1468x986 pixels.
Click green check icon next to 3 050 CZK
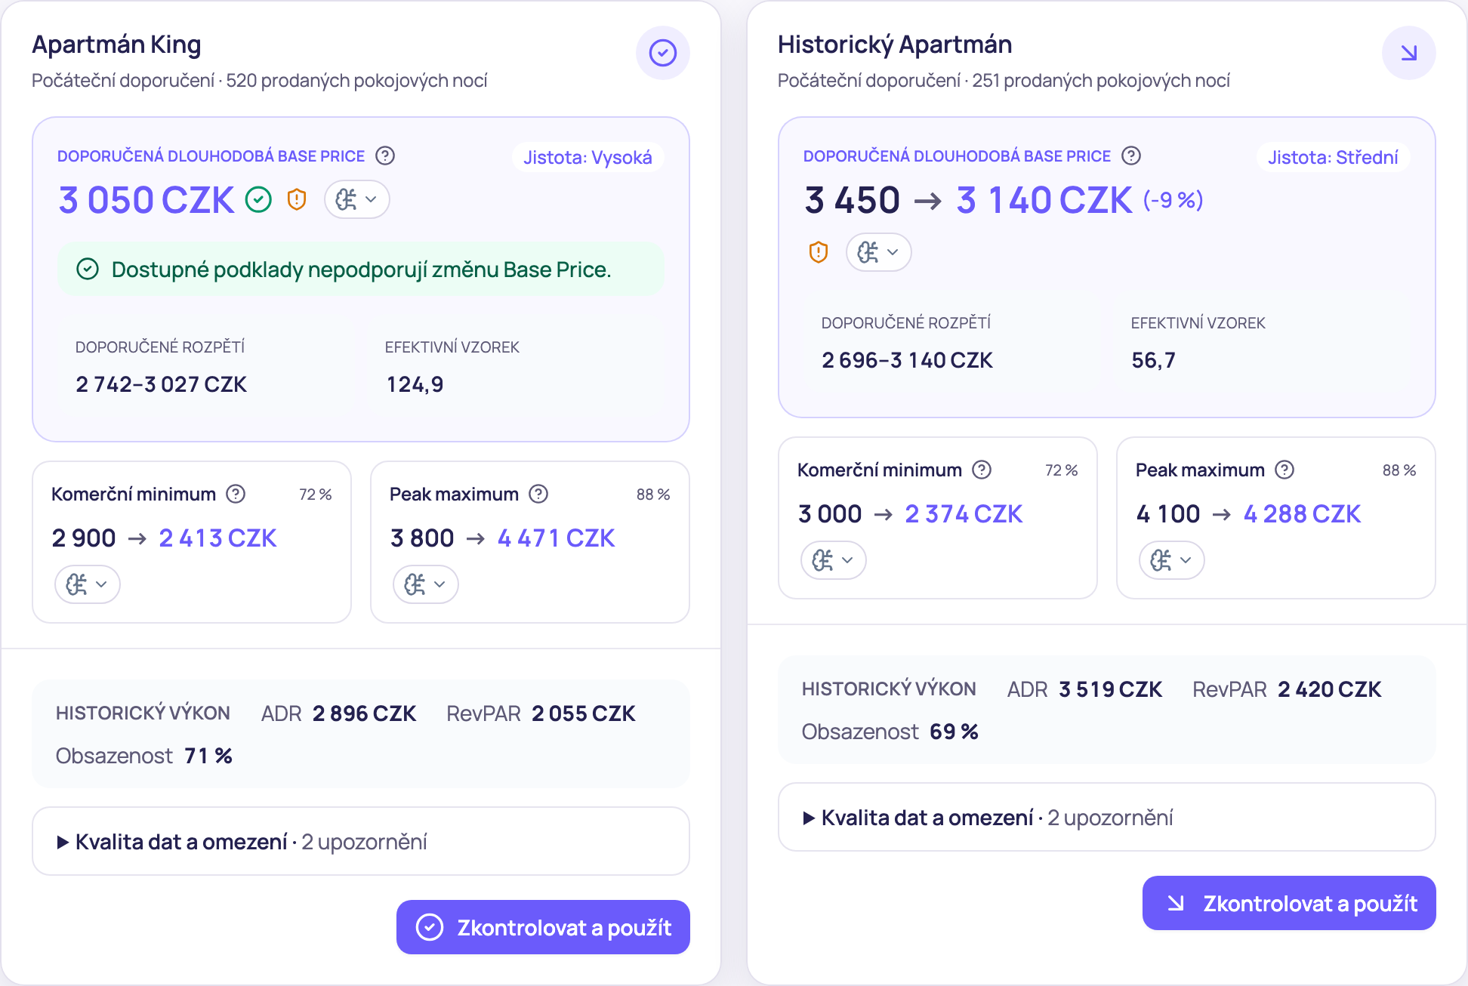pos(258,199)
